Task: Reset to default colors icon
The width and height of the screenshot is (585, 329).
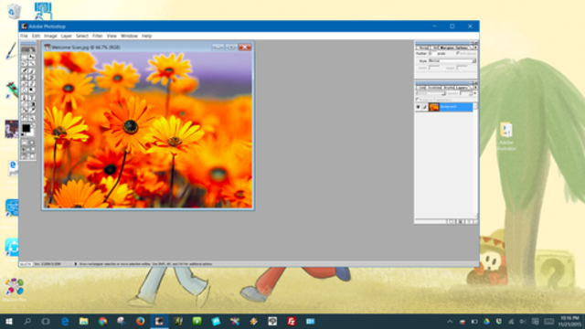Action: point(22,134)
